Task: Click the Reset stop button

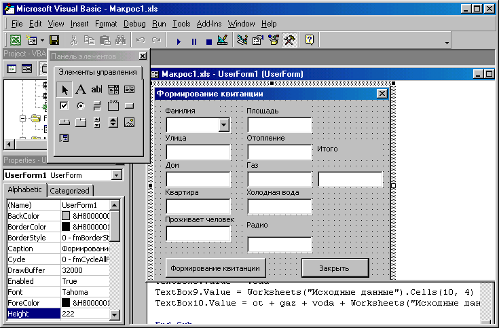Action: point(209,41)
